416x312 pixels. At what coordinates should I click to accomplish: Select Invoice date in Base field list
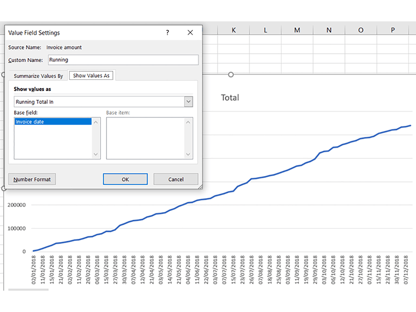point(53,122)
